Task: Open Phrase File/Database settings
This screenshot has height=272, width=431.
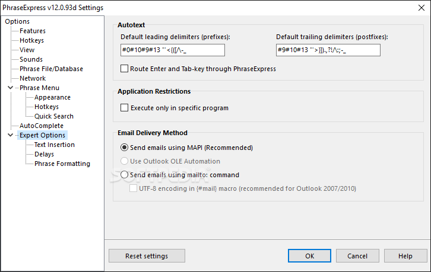Action: (x=51, y=69)
